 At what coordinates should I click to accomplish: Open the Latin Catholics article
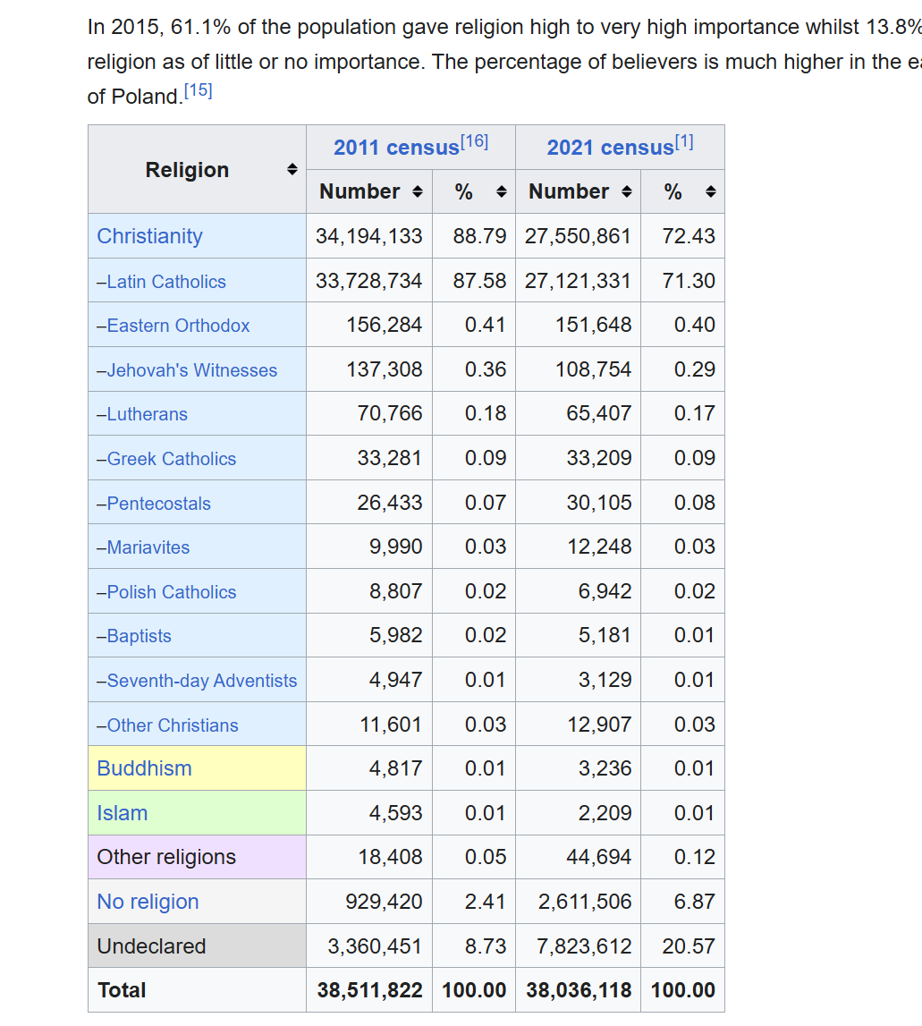(166, 282)
